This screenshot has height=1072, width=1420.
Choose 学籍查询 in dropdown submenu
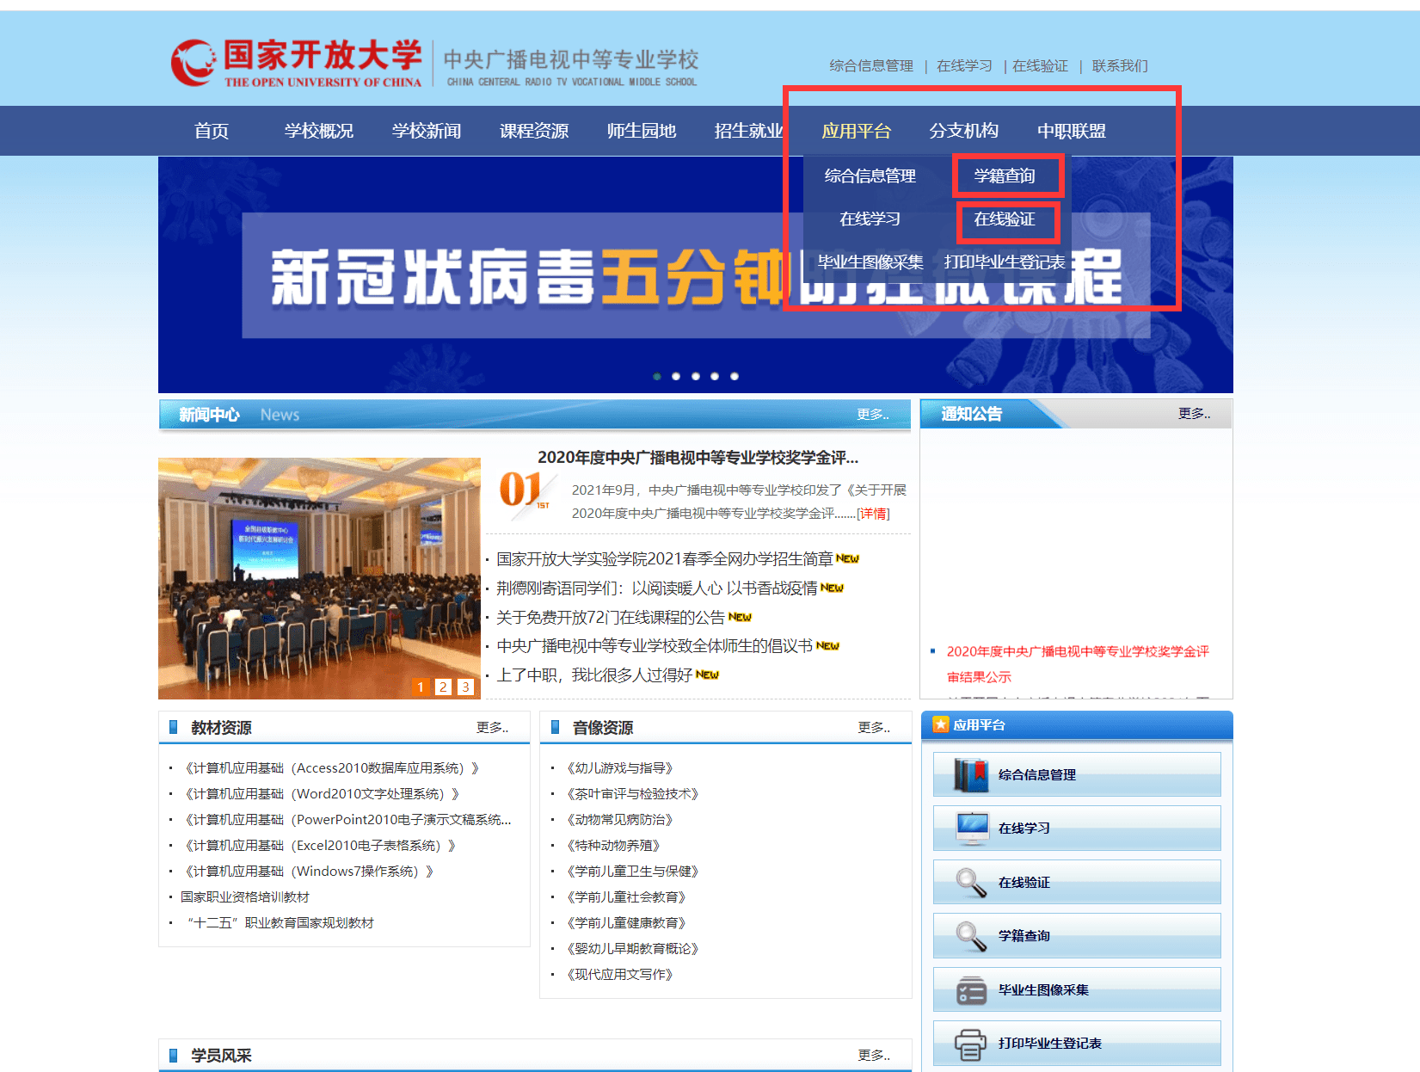pos(1005,176)
